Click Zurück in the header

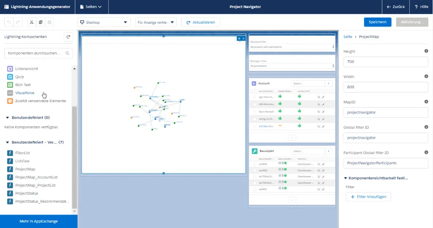(396, 7)
